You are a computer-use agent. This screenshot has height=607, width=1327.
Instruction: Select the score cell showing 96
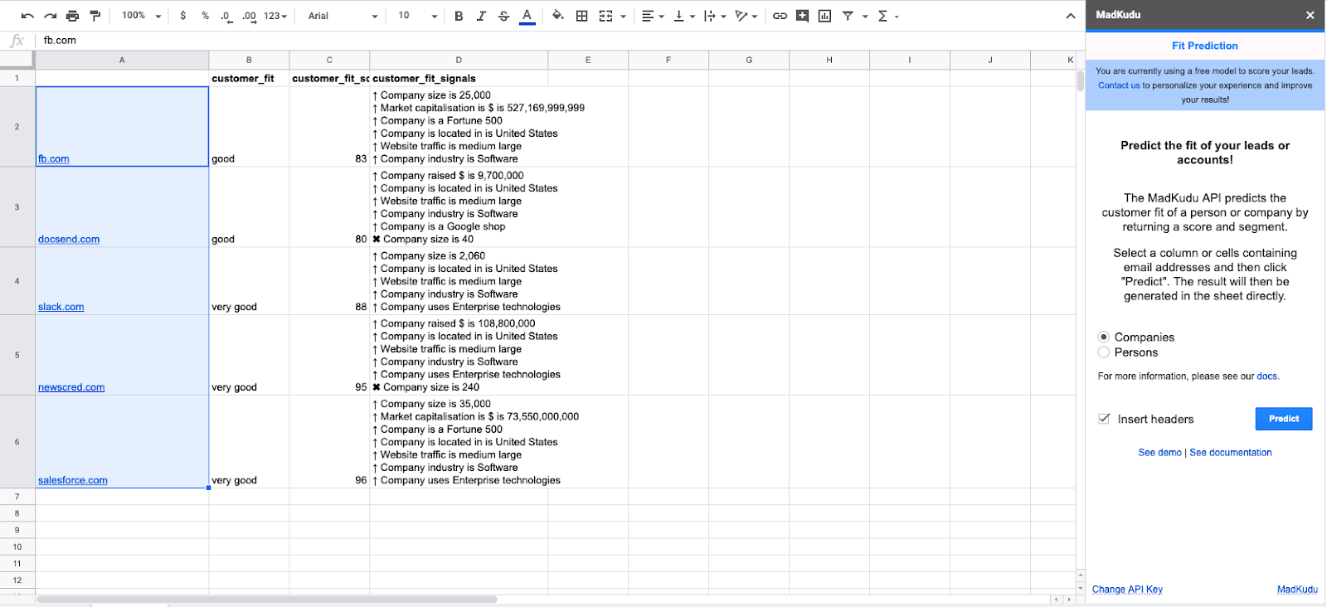pos(329,442)
